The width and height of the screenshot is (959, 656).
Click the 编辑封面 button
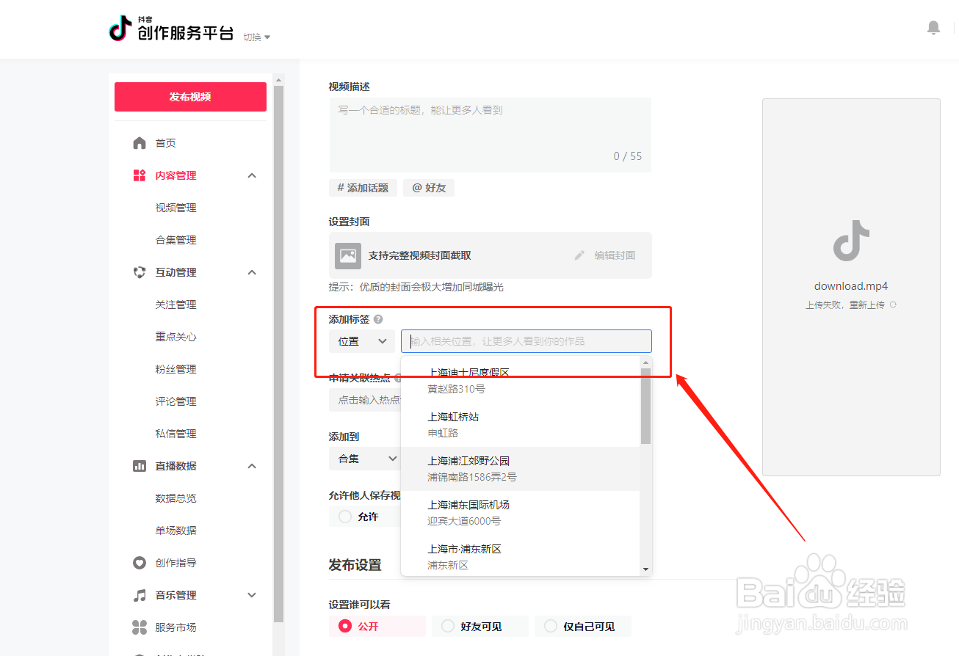(604, 255)
